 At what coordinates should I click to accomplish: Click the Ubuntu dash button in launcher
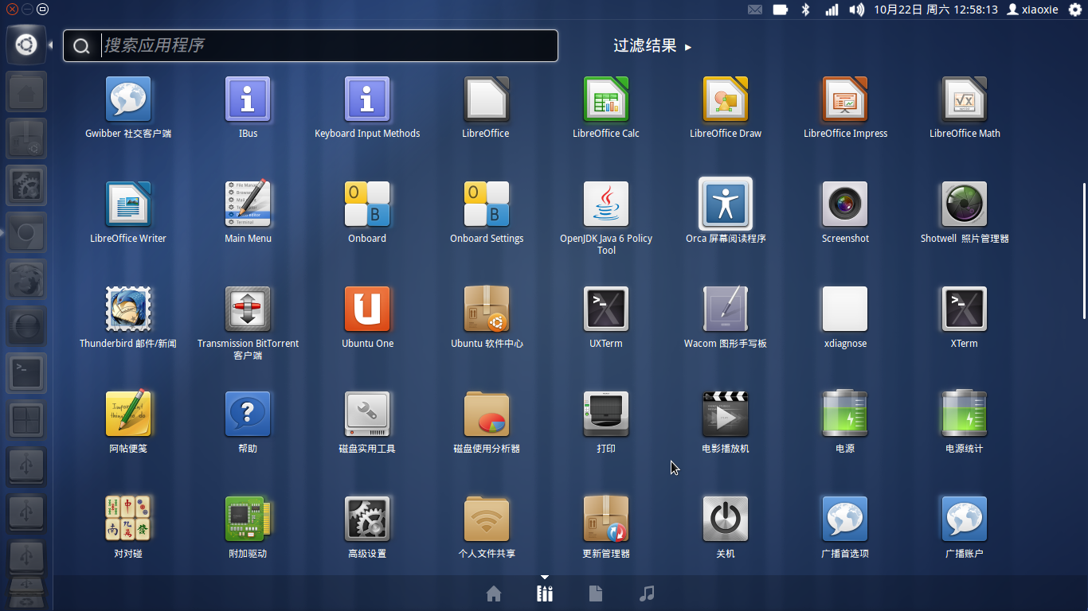(x=26, y=45)
